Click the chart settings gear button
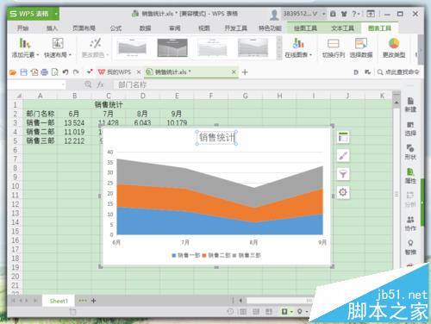Viewport: 431px width, 324px height. (x=343, y=192)
